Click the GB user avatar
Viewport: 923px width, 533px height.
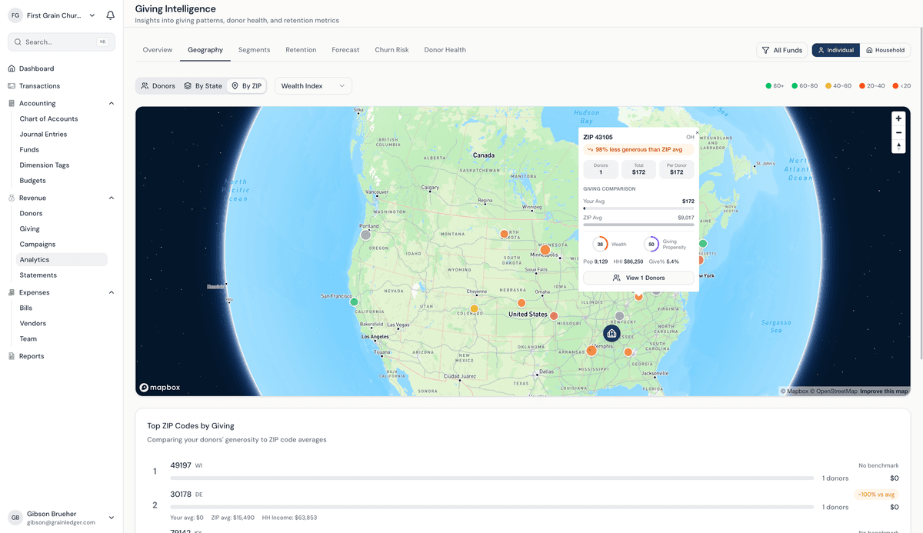click(15, 518)
